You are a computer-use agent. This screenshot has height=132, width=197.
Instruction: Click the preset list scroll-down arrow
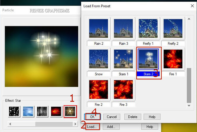tap(189, 105)
